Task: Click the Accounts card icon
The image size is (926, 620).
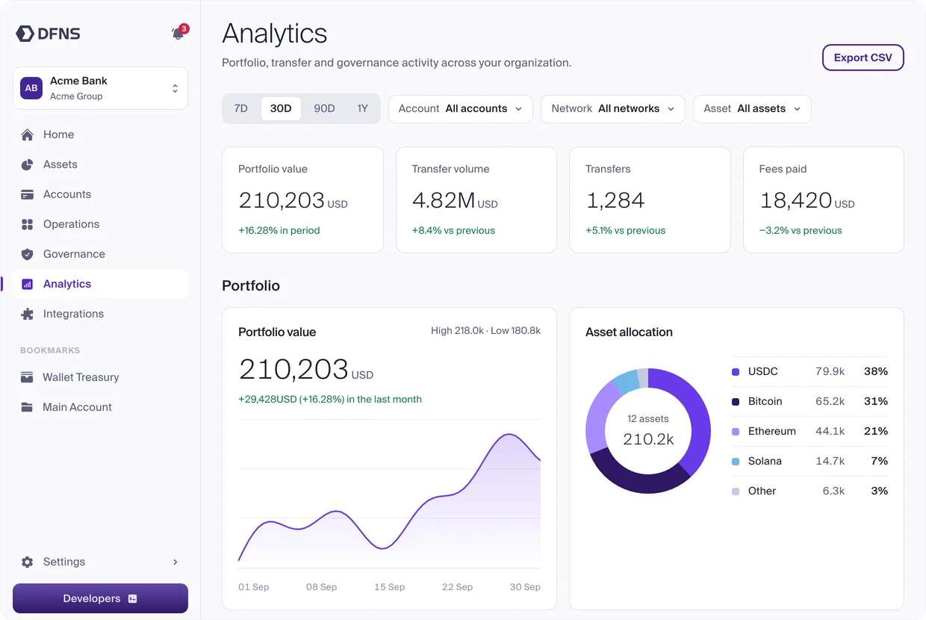Action: tap(28, 194)
